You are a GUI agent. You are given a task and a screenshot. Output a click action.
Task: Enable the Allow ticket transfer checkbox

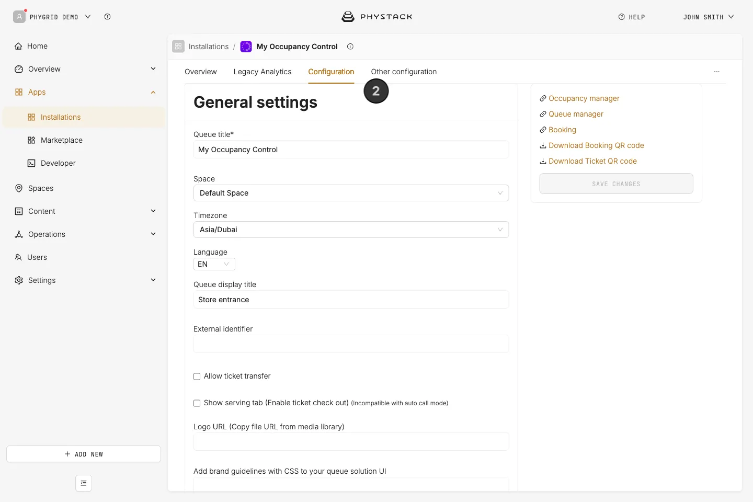197,376
